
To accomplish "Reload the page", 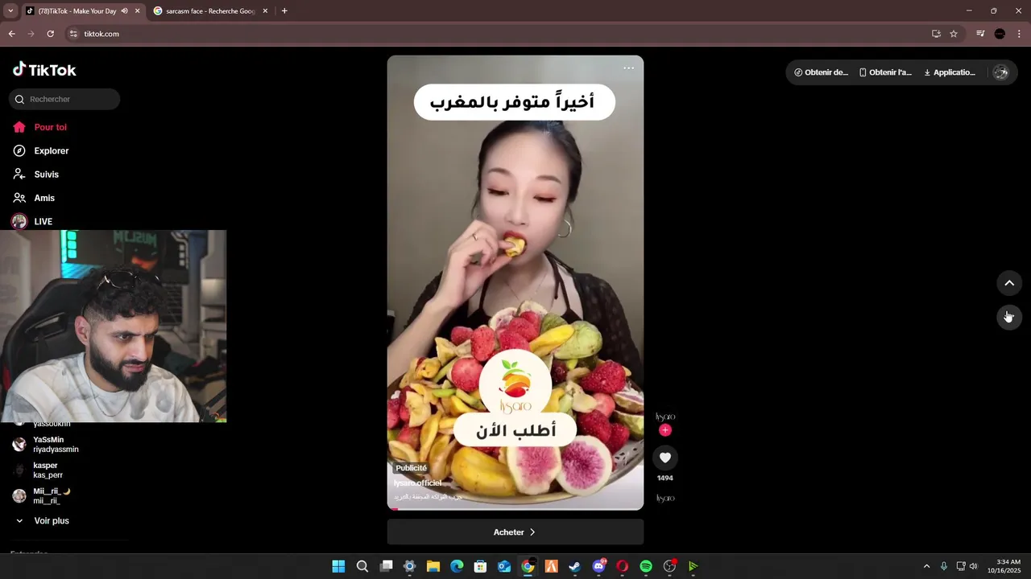I will coord(50,34).
